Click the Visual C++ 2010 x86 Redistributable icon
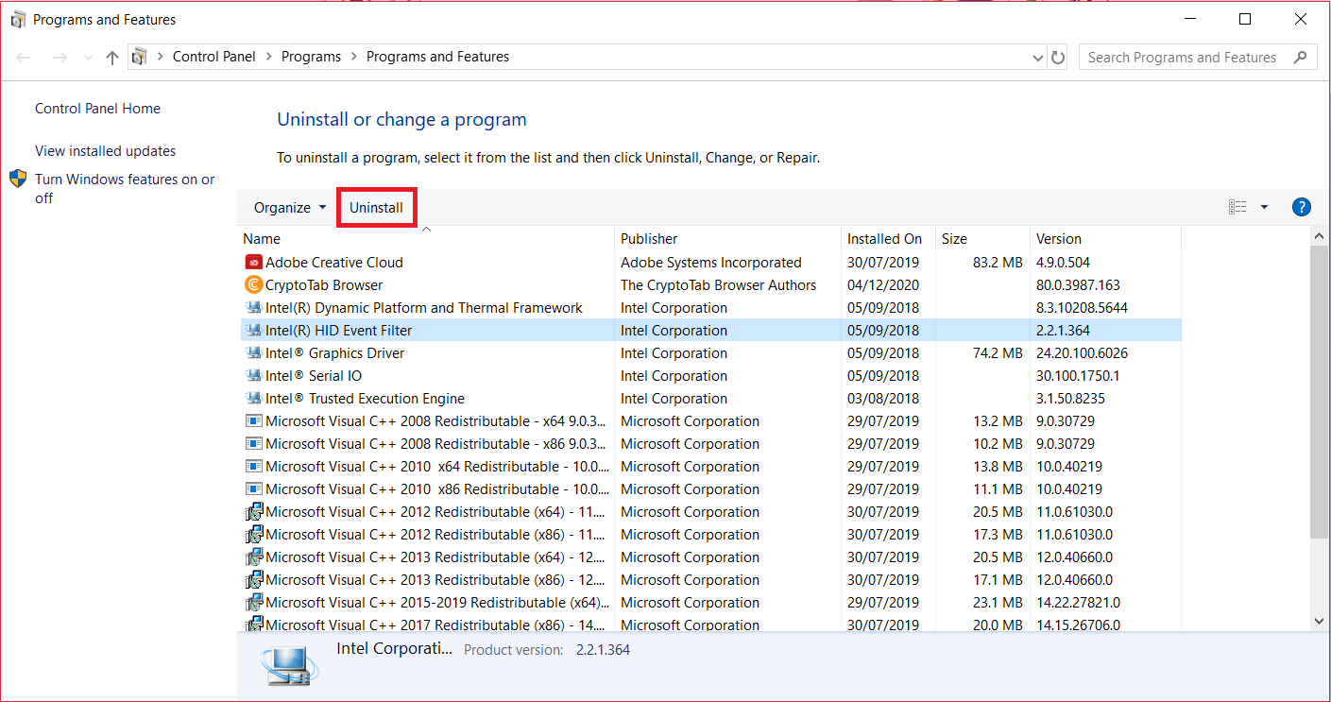This screenshot has width=1331, height=702. (x=253, y=489)
